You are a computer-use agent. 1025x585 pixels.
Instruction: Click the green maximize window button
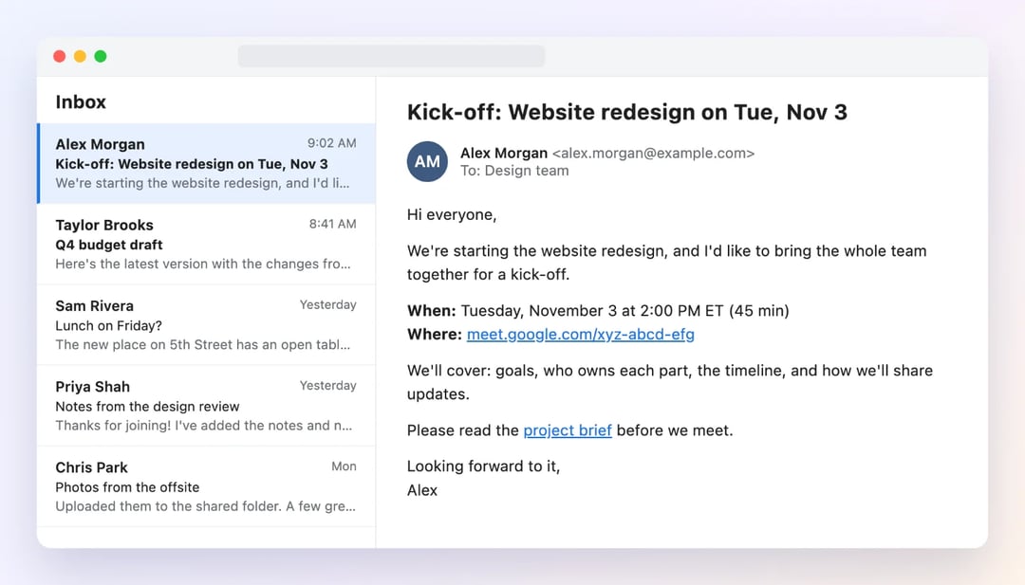pyautogui.click(x=101, y=56)
